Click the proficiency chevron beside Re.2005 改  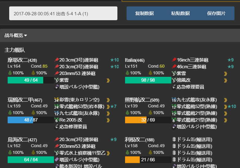[x=108, y=120]
